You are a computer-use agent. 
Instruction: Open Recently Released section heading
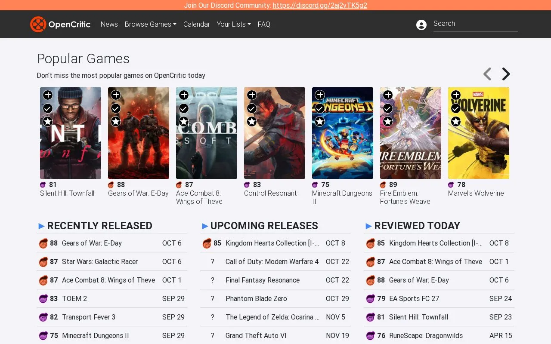[99, 226]
